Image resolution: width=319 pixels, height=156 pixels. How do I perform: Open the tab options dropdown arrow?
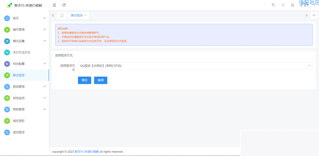coord(314,15)
